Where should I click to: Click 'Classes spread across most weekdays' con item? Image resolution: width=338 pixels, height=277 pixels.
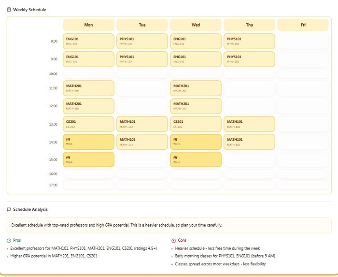(x=220, y=264)
